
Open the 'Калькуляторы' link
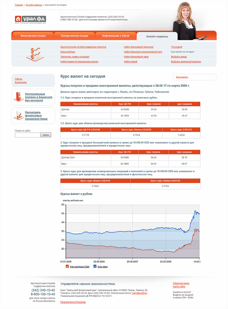click(68, 52)
